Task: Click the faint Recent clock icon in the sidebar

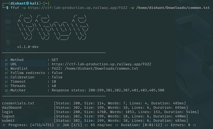Action: click(x=8, y=35)
